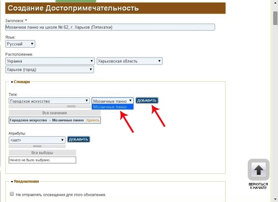Click the Все выборы header bar
Viewport: 278px width, 202px height.
42,153
